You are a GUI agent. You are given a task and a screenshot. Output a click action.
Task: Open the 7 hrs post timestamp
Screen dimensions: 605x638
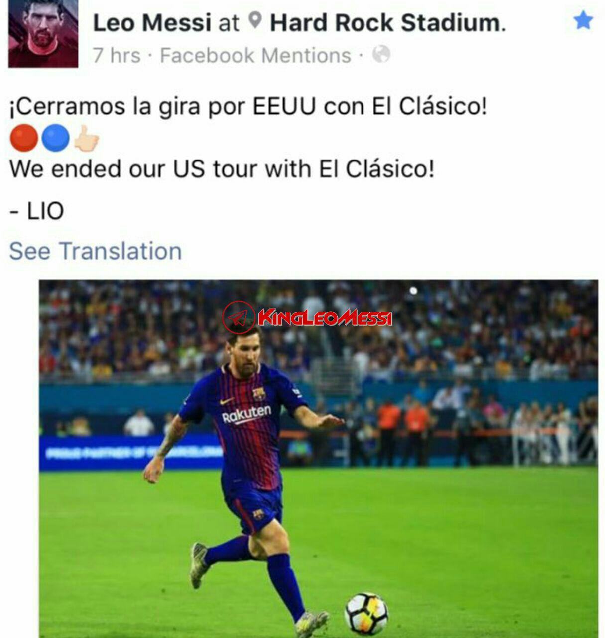tap(117, 55)
